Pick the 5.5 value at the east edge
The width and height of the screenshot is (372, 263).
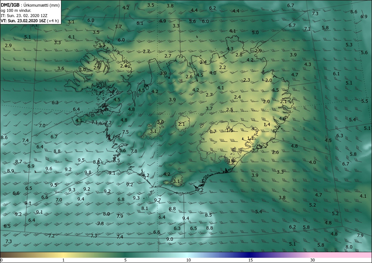(365, 101)
